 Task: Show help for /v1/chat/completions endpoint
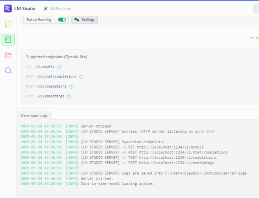pos(81,77)
